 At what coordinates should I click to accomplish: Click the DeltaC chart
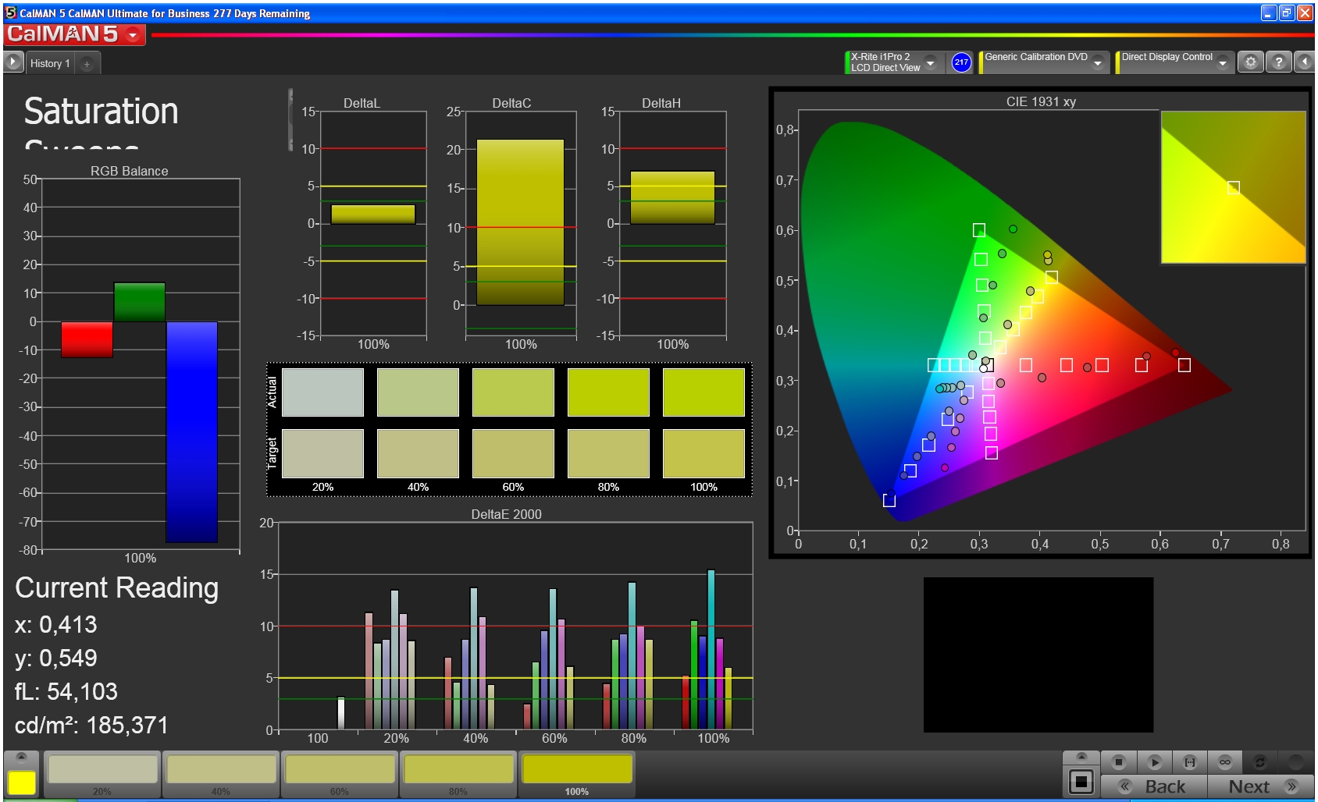(521, 223)
